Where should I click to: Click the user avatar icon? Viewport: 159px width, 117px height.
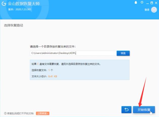(x=154, y=10)
